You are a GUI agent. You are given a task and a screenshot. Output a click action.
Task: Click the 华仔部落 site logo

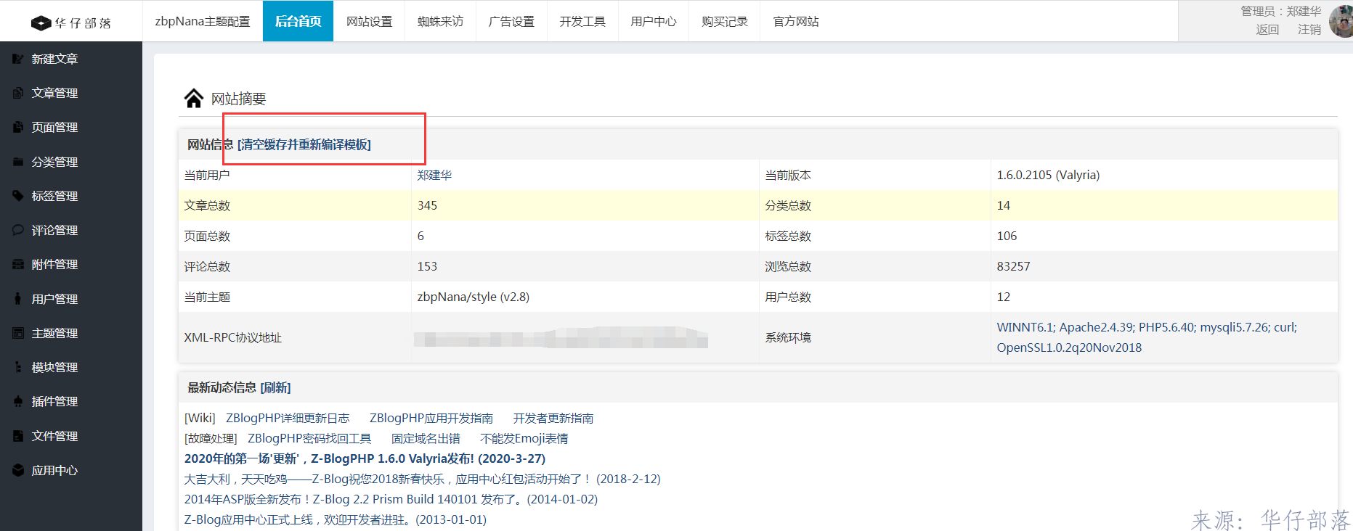coord(71,22)
